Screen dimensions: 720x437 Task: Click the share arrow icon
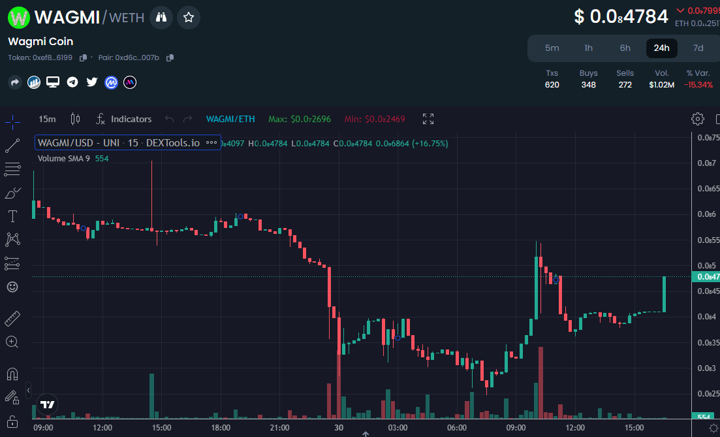click(15, 82)
